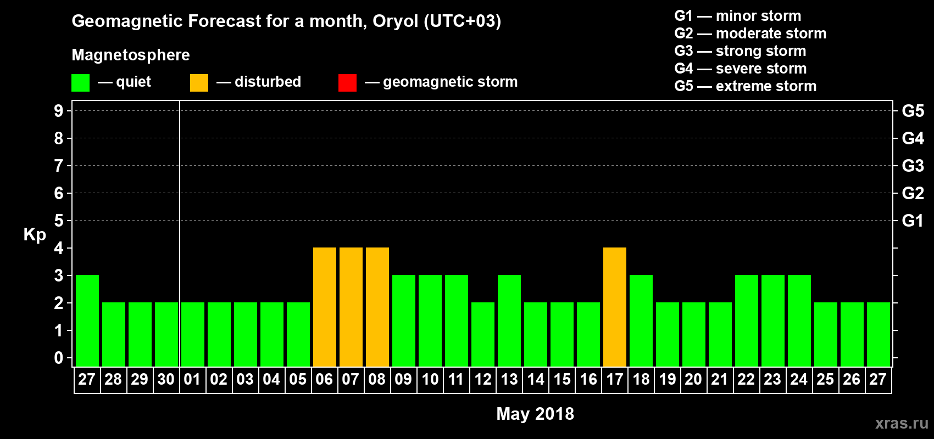
Task: Select the bar for April 27
Action: pyautogui.click(x=87, y=320)
